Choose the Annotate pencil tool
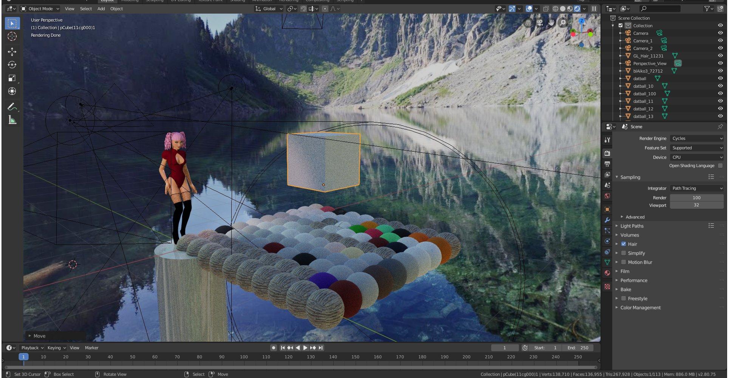 pos(12,107)
